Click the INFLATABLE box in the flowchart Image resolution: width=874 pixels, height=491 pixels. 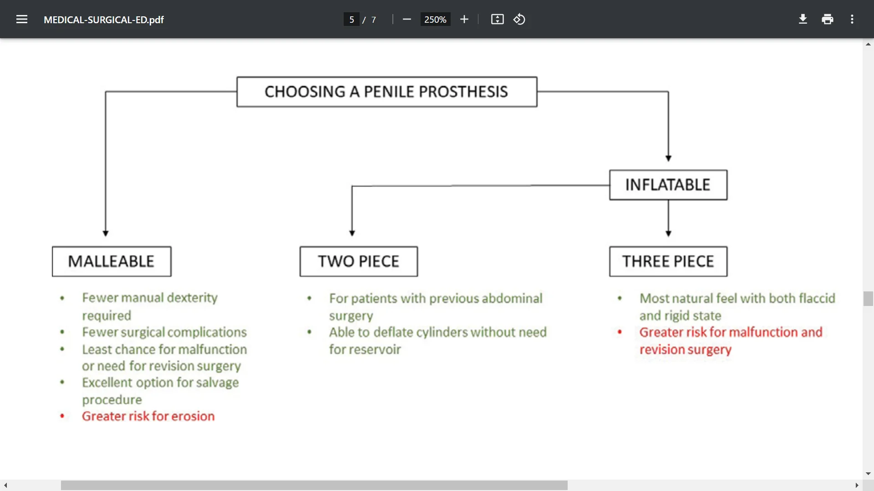pos(668,185)
